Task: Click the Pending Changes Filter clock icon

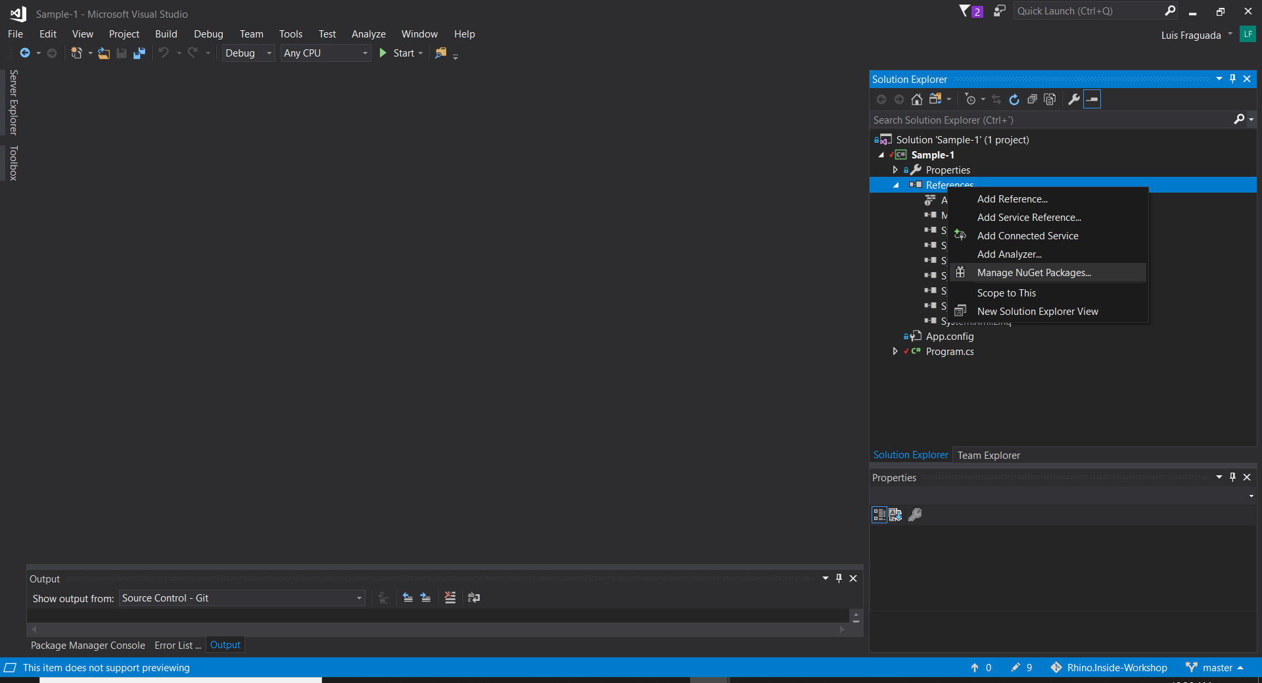Action: (970, 99)
